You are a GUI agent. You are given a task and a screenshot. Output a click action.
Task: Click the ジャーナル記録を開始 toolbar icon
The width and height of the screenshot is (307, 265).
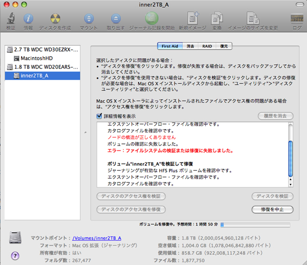point(152,18)
